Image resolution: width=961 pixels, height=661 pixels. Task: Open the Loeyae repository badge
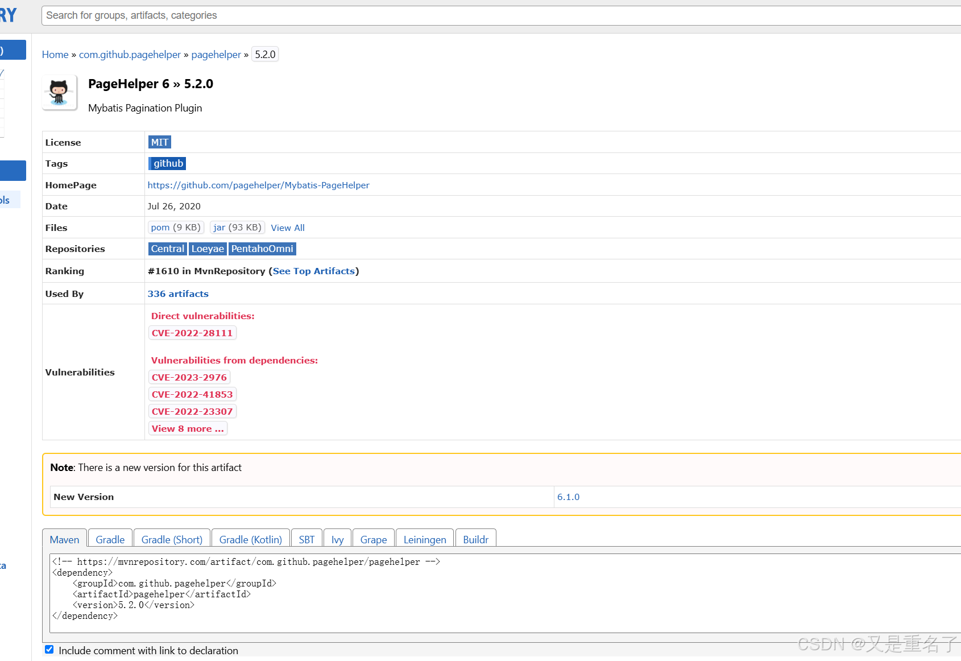coord(208,249)
